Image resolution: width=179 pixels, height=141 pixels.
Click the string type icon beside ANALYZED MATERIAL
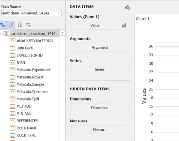[12, 41]
